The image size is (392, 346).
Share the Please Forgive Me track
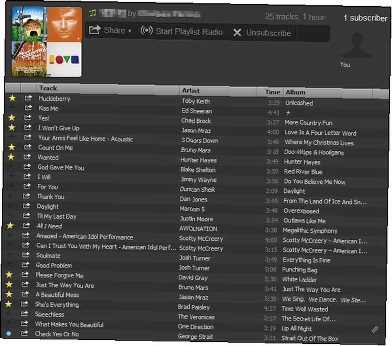(x=25, y=274)
